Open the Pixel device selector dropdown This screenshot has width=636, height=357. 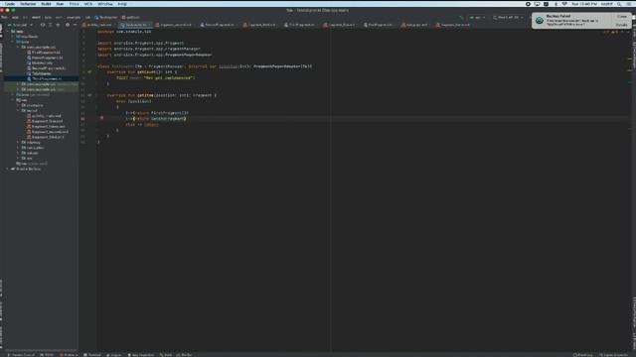click(508, 18)
